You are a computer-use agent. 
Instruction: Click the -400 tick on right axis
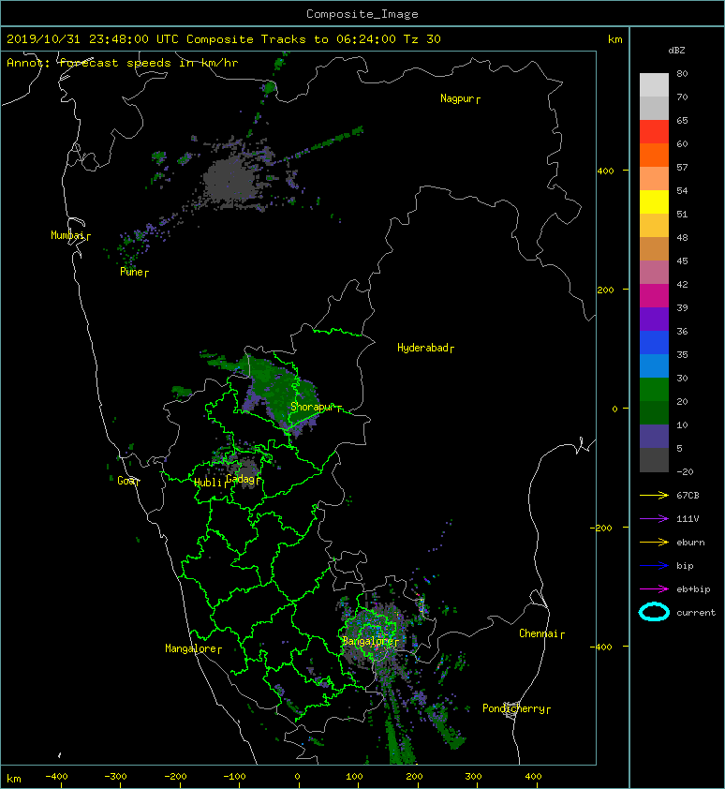[x=601, y=648]
